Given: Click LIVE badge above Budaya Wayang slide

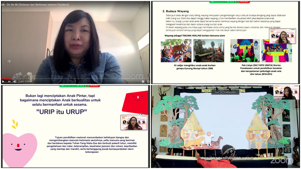Looking at the screenshot, I should click(x=237, y=2).
